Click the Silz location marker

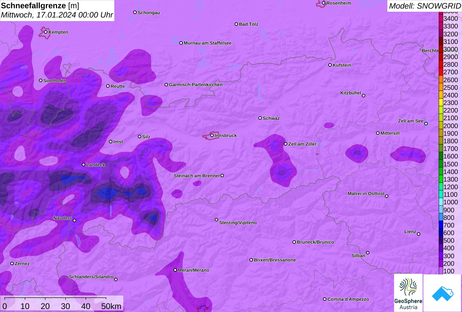click(x=140, y=136)
